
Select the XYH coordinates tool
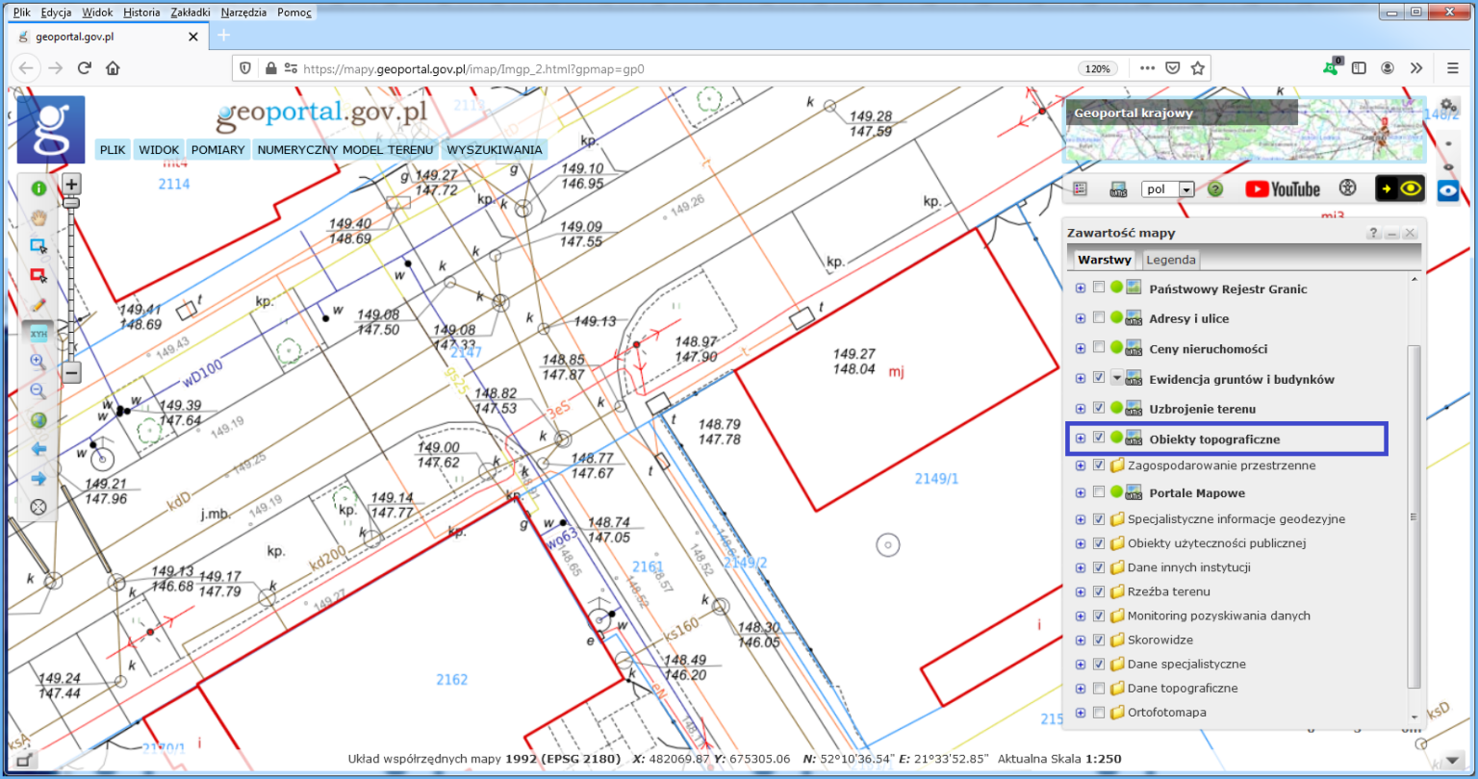point(38,332)
